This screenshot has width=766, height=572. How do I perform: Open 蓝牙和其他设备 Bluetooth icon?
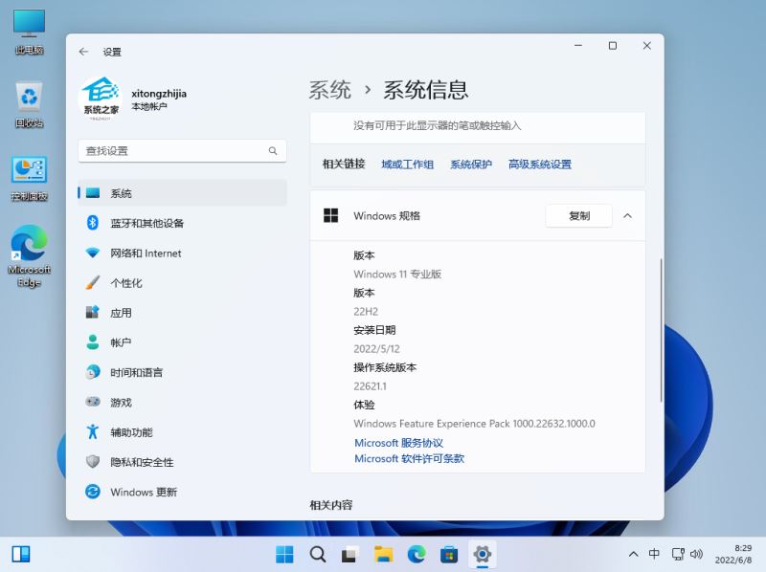93,223
